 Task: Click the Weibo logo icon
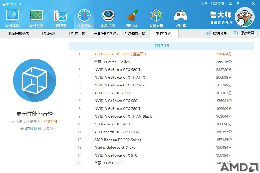pyautogui.click(x=208, y=33)
